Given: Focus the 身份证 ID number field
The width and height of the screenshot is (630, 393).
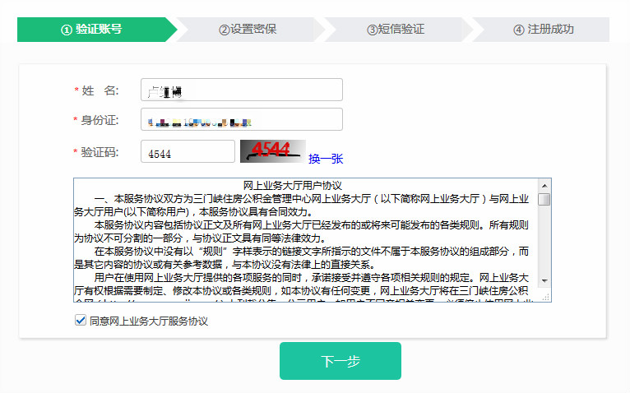Looking at the screenshot, I should 241,120.
